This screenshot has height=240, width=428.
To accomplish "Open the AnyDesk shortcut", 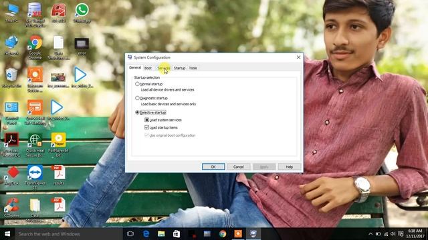I will 11,176.
